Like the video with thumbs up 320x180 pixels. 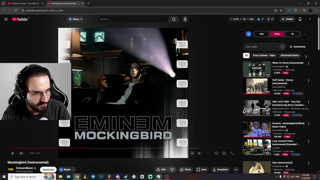tap(161, 169)
